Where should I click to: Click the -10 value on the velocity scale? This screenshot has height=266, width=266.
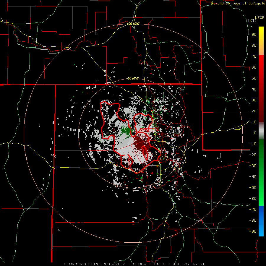[253, 144]
